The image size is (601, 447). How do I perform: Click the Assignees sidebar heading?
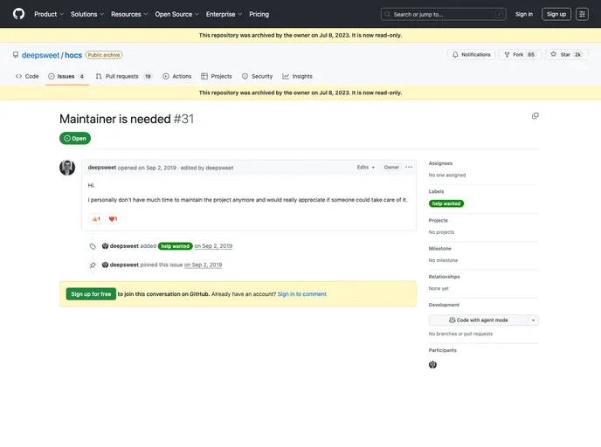440,163
